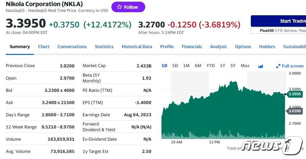Open the Statistics tab
This screenshot has width=306, height=159.
[x=104, y=47]
